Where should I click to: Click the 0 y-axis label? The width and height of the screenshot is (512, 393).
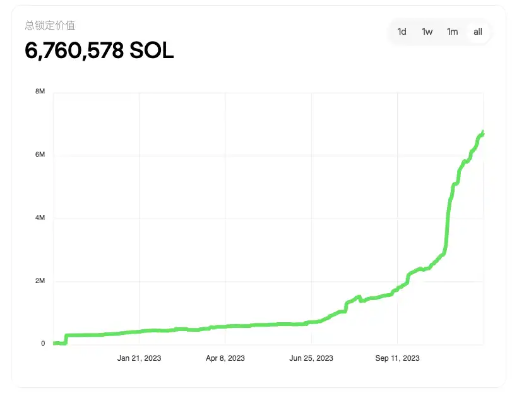pyautogui.click(x=43, y=344)
